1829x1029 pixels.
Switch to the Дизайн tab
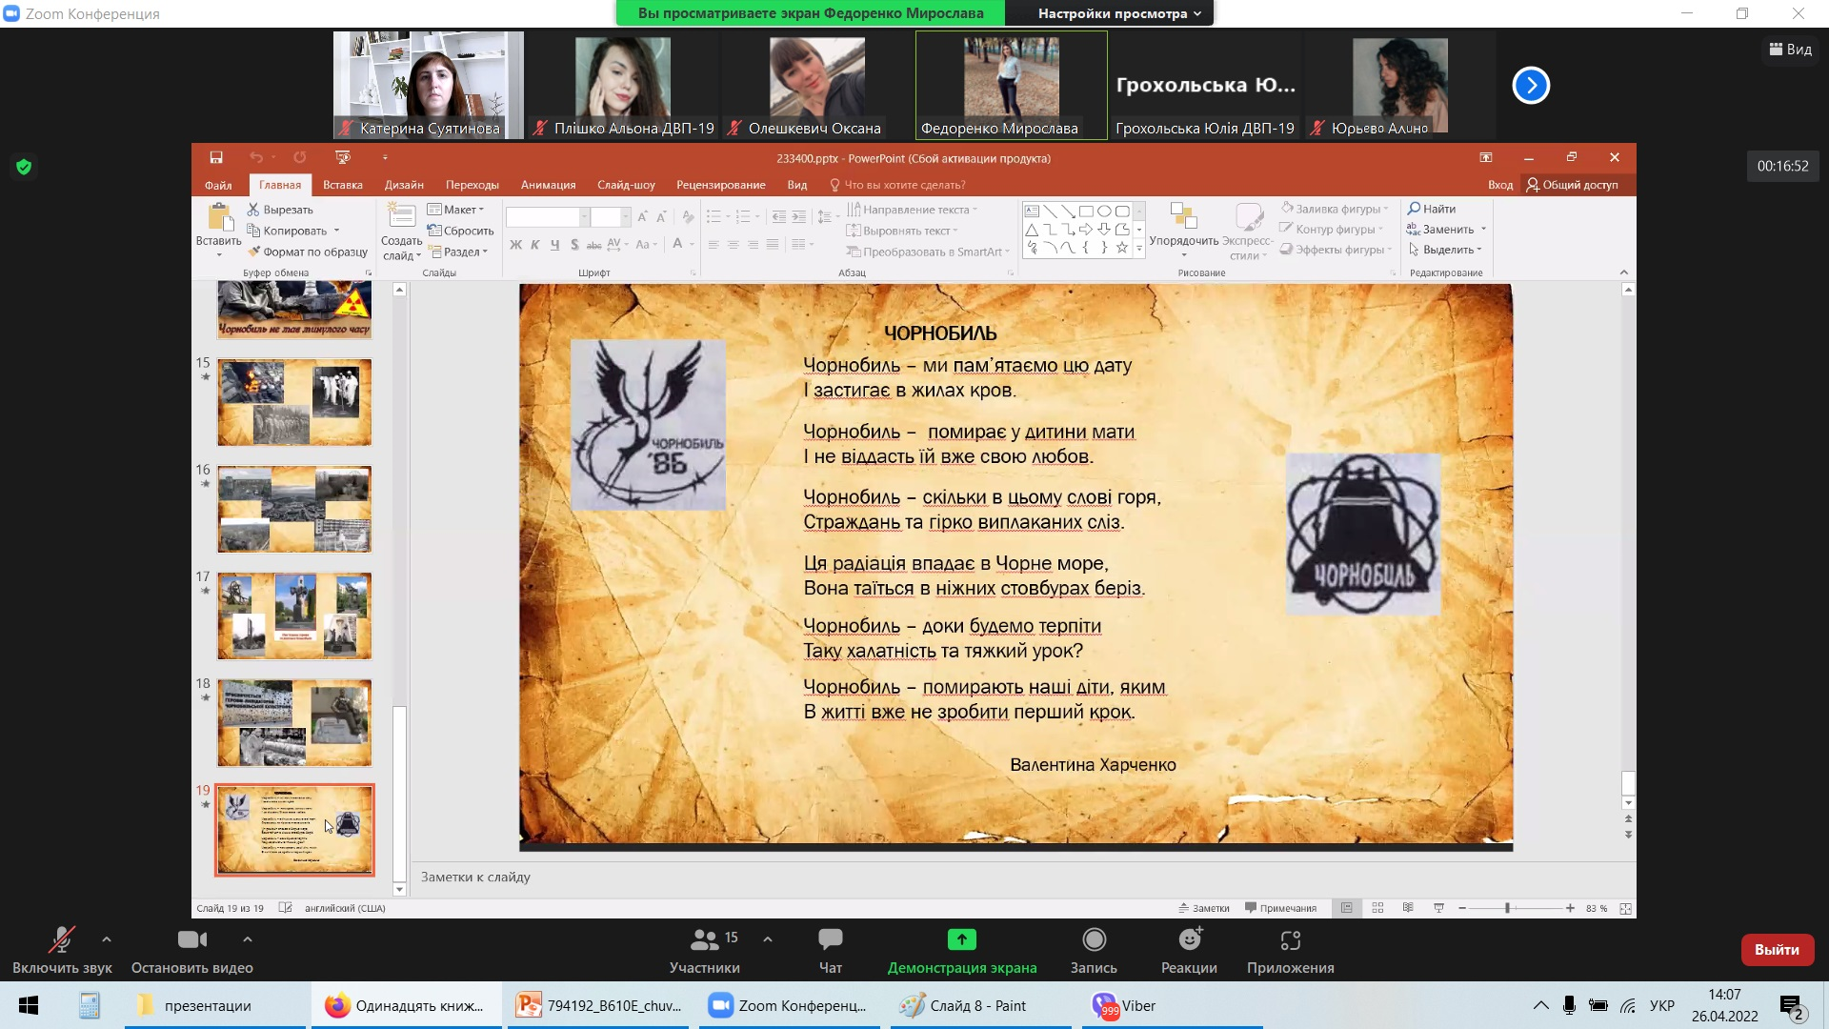[404, 185]
